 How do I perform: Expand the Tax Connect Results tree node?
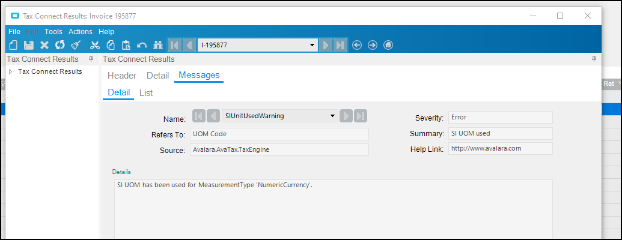(11, 71)
